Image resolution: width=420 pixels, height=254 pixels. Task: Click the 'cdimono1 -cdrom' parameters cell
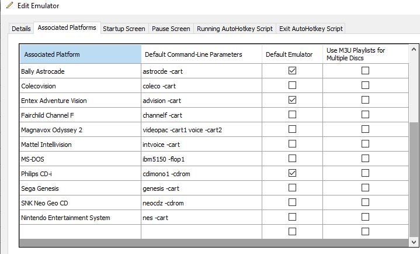(x=202, y=174)
